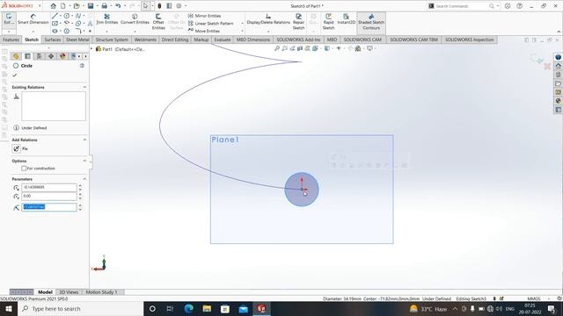Open the DisplayManager tab

click(62, 56)
